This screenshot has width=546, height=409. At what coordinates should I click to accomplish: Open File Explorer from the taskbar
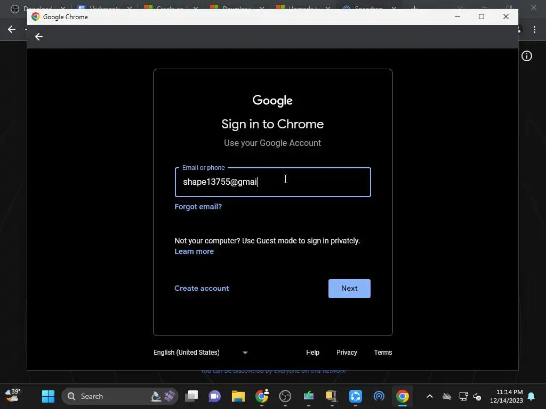238,396
